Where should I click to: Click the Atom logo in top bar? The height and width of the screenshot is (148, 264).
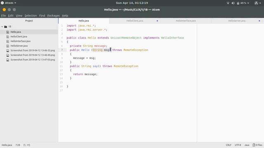(2, 3)
